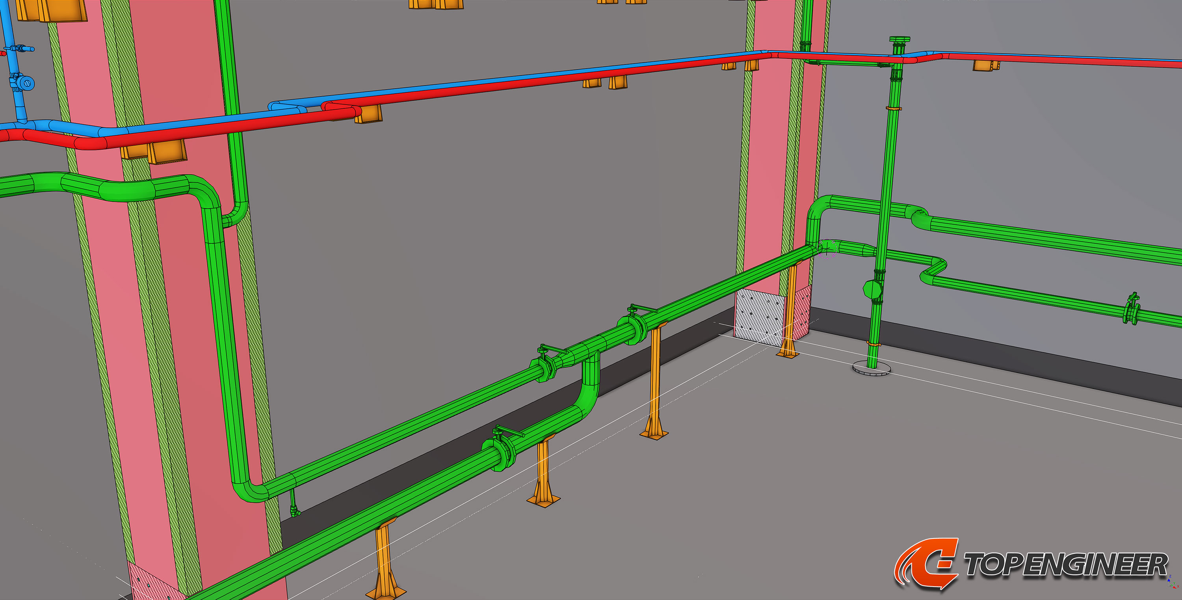Select the cap atop the vertical green riser
The width and height of the screenshot is (1182, 600).
pyautogui.click(x=900, y=40)
